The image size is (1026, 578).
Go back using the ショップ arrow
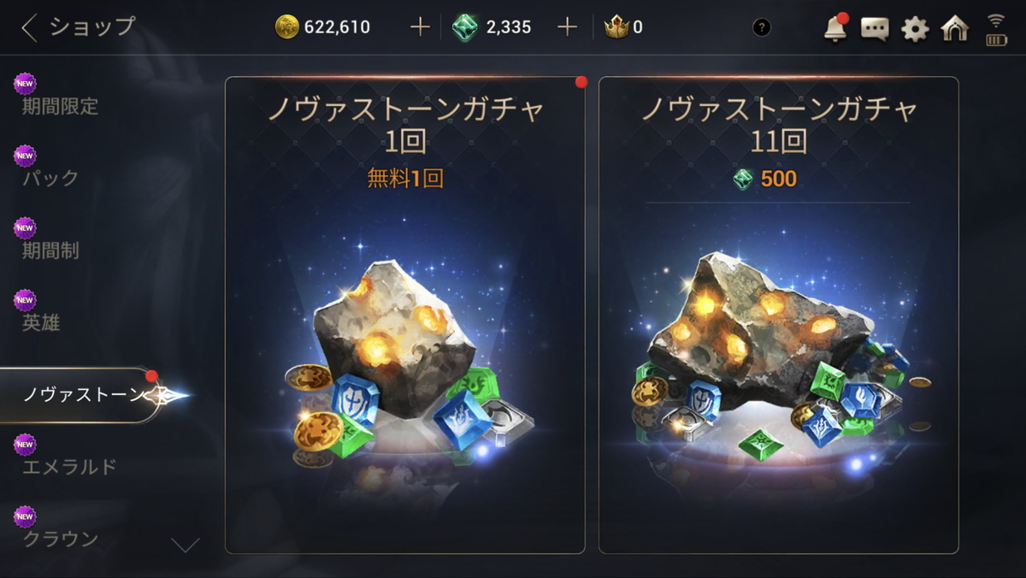pos(78,27)
